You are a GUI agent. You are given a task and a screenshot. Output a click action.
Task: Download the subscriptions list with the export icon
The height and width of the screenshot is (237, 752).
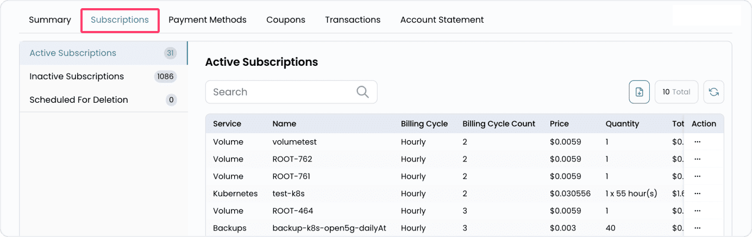[x=640, y=92]
